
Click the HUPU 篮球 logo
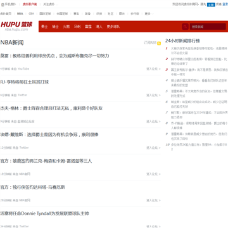[16, 26]
